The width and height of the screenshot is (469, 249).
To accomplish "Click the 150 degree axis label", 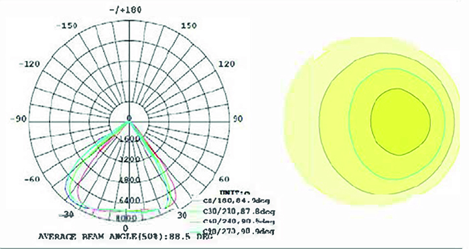I will (x=189, y=25).
